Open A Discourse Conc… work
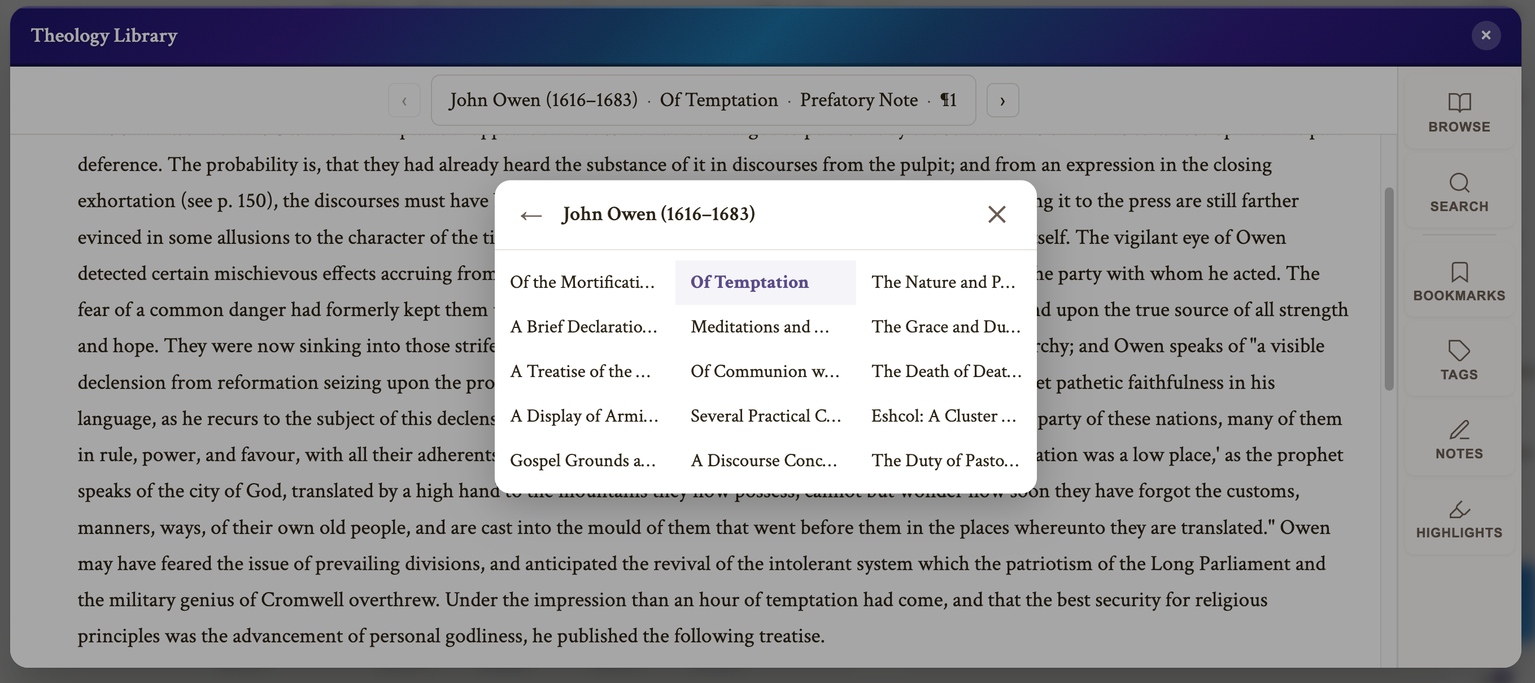This screenshot has width=1535, height=683. point(765,461)
